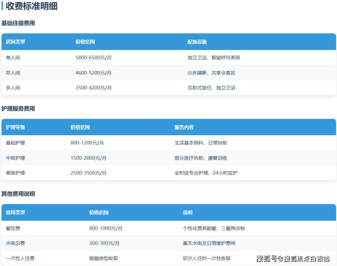Select the 分床隔断、共享会客区 facilities cell
This screenshot has height=266, width=337.
211,73
